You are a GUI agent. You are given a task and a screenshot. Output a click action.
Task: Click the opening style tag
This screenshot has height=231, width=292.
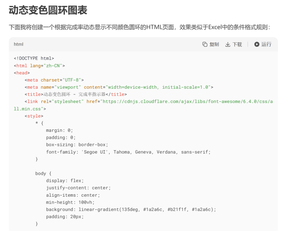pos(34,116)
